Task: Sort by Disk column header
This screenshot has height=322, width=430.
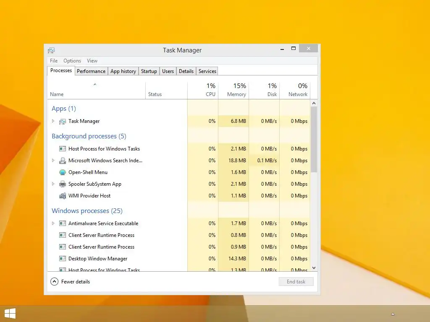Action: [265, 91]
